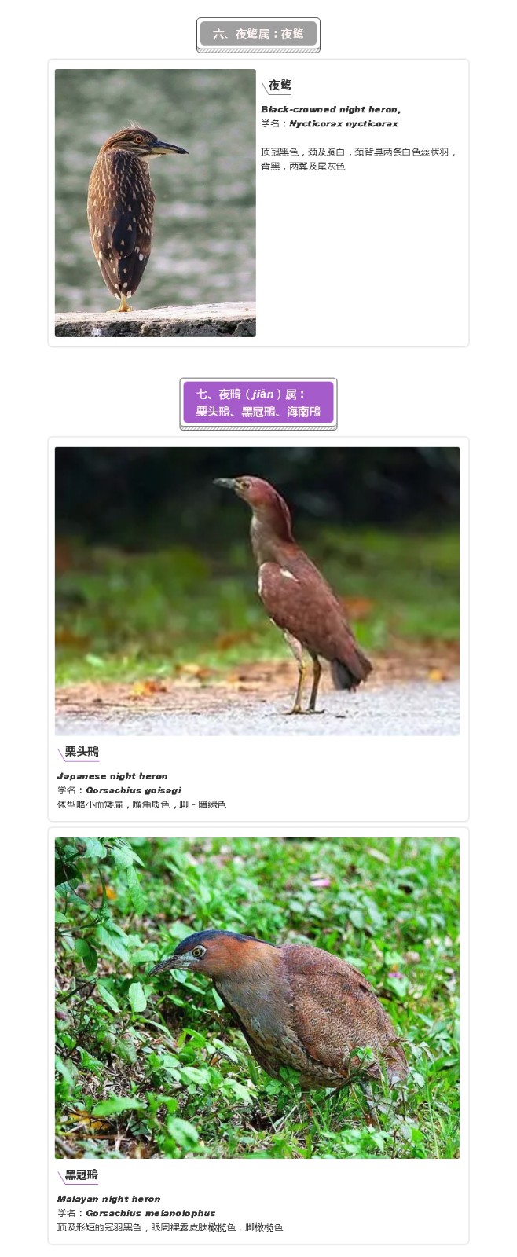Click the 黑冠鳽 description line
The width and height of the screenshot is (517, 1257).
(170, 1227)
